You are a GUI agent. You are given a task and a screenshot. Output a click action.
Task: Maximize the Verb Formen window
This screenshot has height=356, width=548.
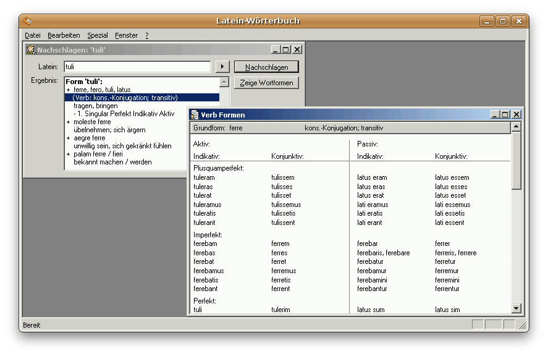[505, 114]
